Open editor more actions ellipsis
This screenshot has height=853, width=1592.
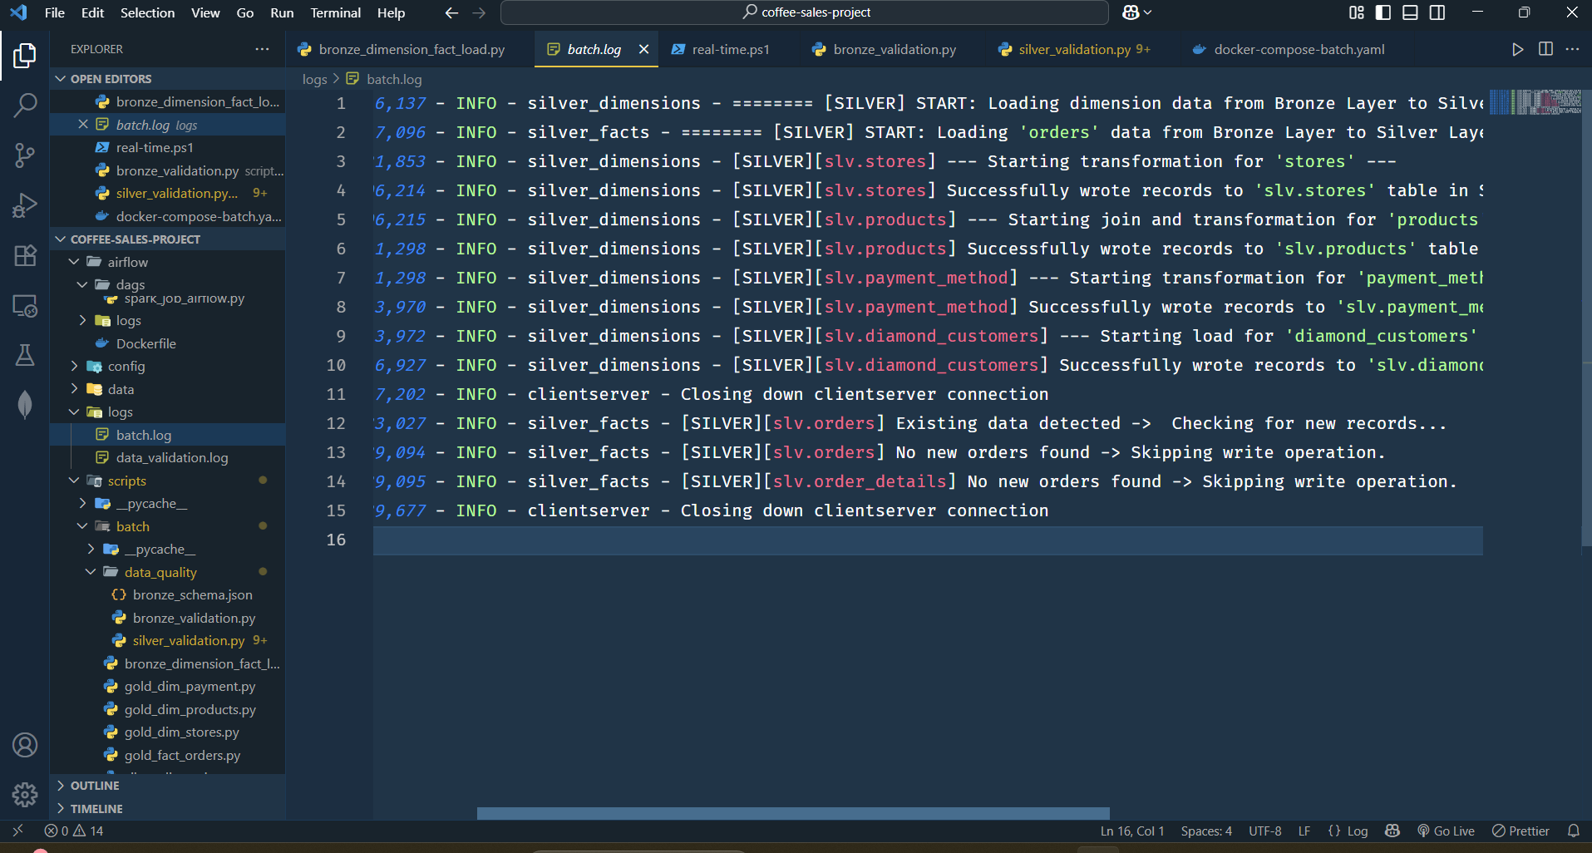tap(1572, 49)
